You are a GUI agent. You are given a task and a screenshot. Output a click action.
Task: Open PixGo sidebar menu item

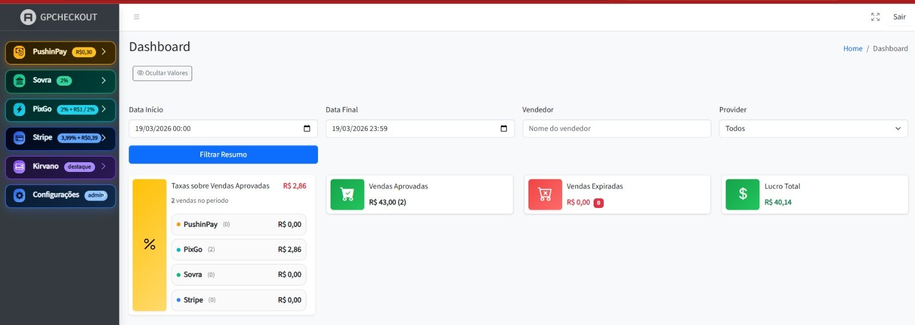(61, 110)
